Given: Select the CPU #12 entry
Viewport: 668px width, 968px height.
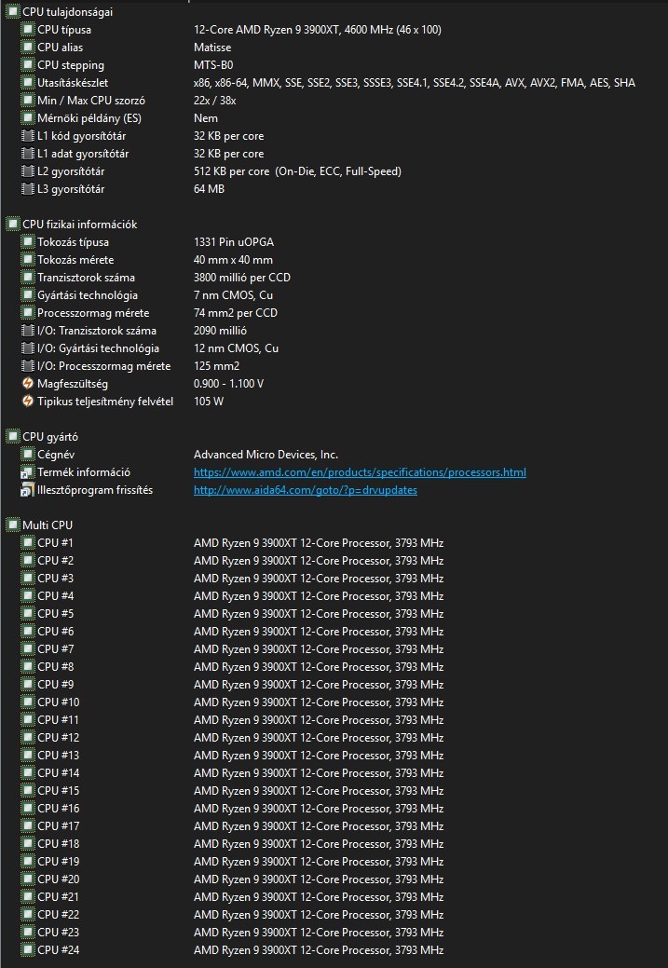Looking at the screenshot, I should [x=58, y=738].
